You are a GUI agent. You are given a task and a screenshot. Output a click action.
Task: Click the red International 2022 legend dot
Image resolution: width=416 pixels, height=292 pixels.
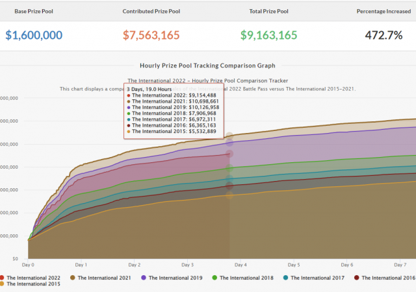pyautogui.click(x=3, y=278)
